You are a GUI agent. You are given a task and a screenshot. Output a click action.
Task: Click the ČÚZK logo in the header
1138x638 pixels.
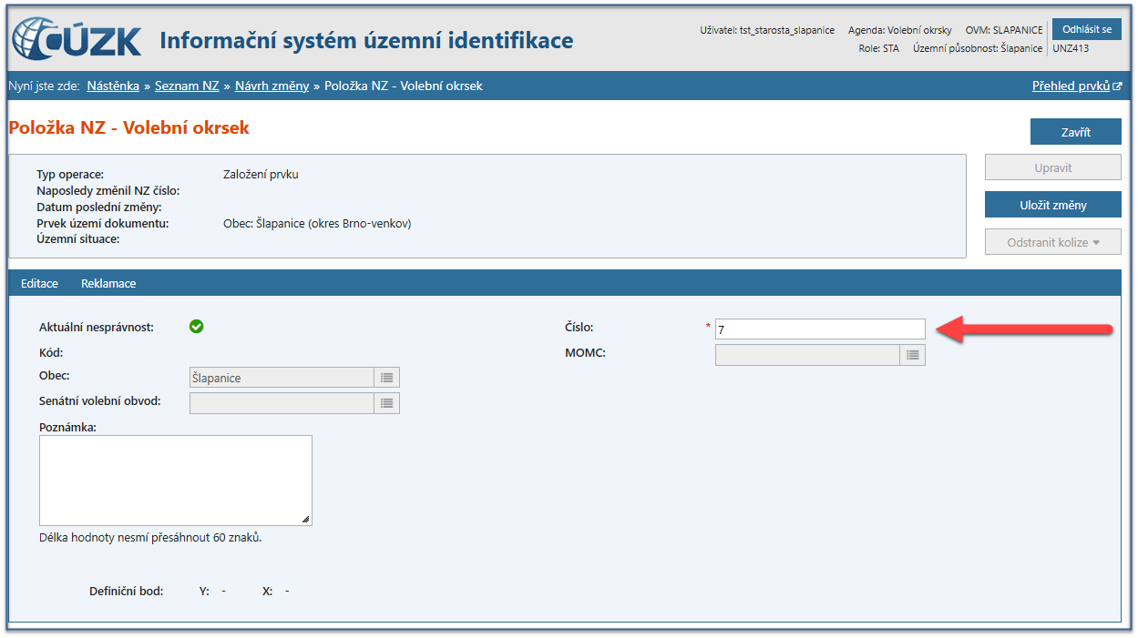(77, 40)
